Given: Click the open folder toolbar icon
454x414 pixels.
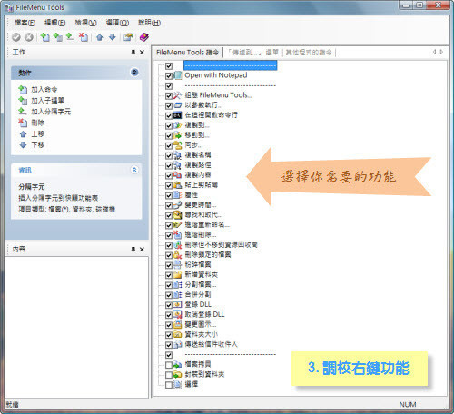Looking at the screenshot, I should coord(128,37).
